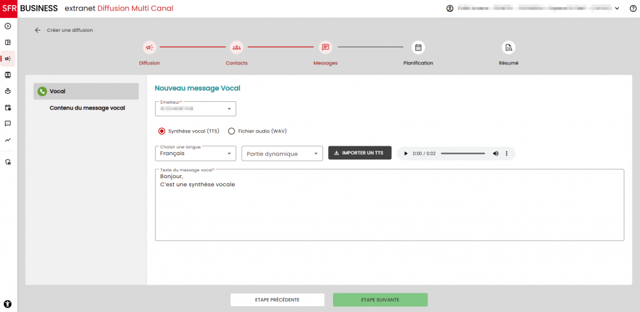
Task: Play the audio preview
Action: [406, 153]
